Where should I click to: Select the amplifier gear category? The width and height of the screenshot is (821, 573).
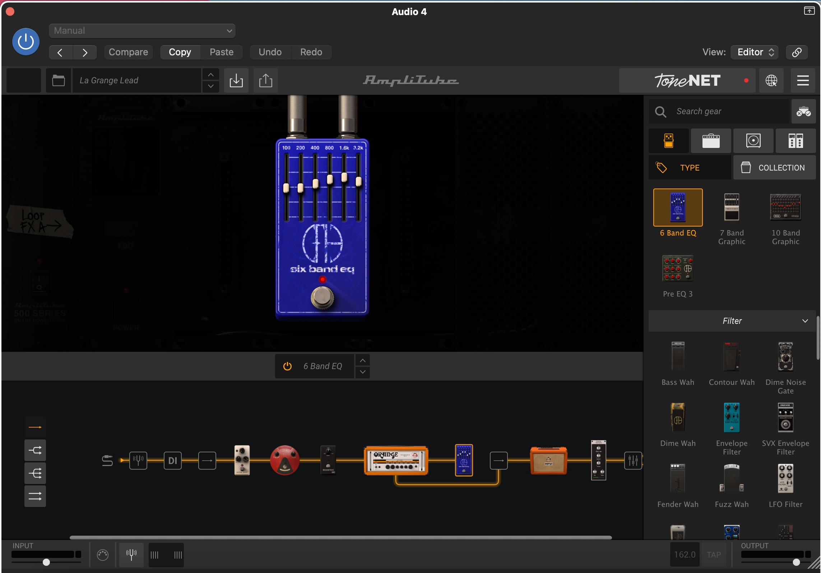point(711,141)
